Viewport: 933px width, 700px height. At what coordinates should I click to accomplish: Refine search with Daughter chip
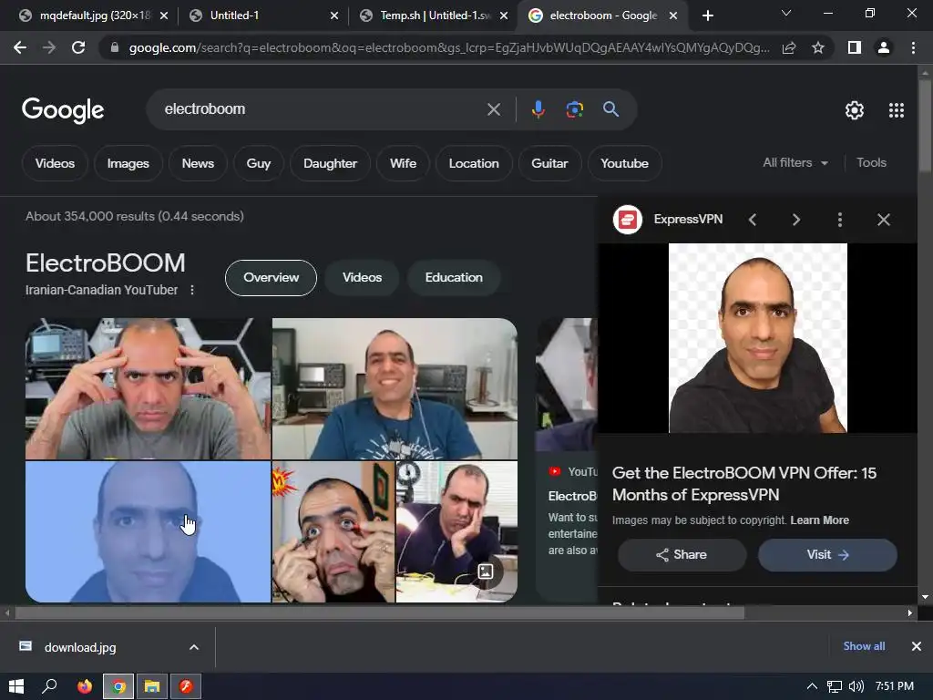point(330,163)
